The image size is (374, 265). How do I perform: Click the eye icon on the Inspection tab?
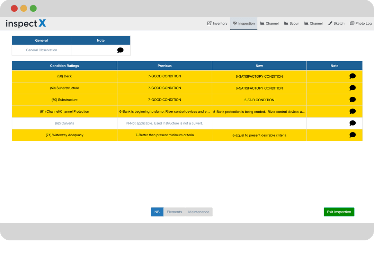236,23
